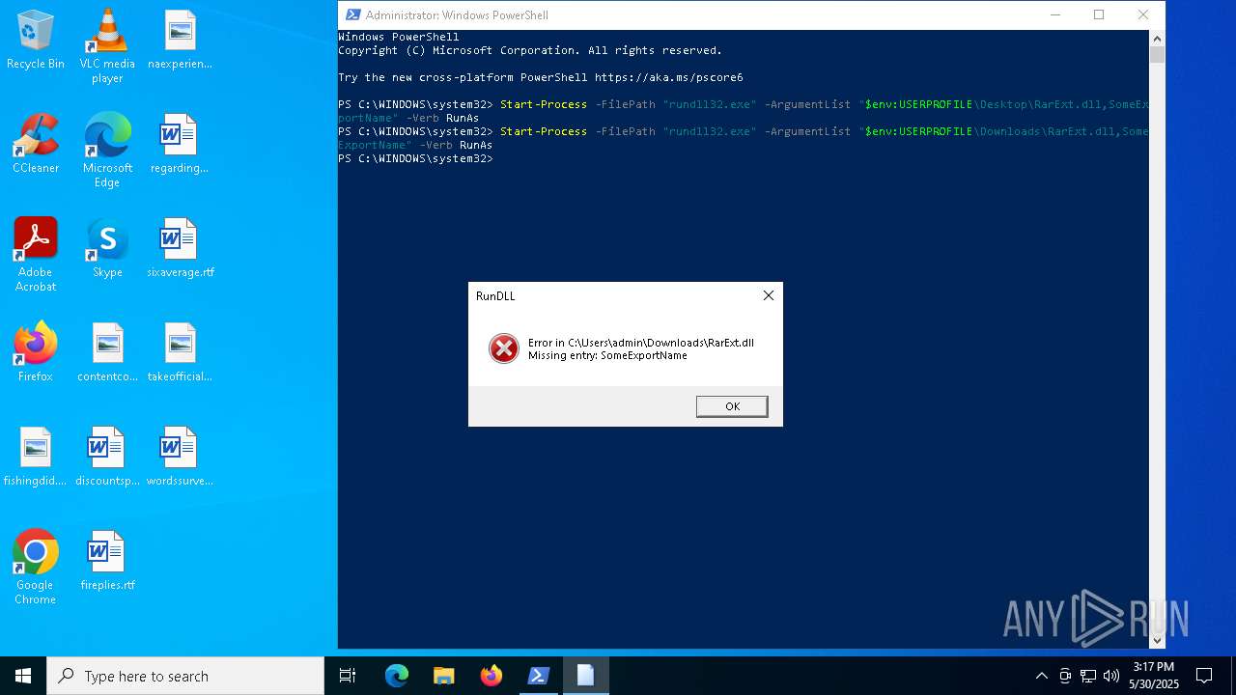Open Adobe Acrobat shortcut
The image size is (1236, 695).
pos(36,254)
